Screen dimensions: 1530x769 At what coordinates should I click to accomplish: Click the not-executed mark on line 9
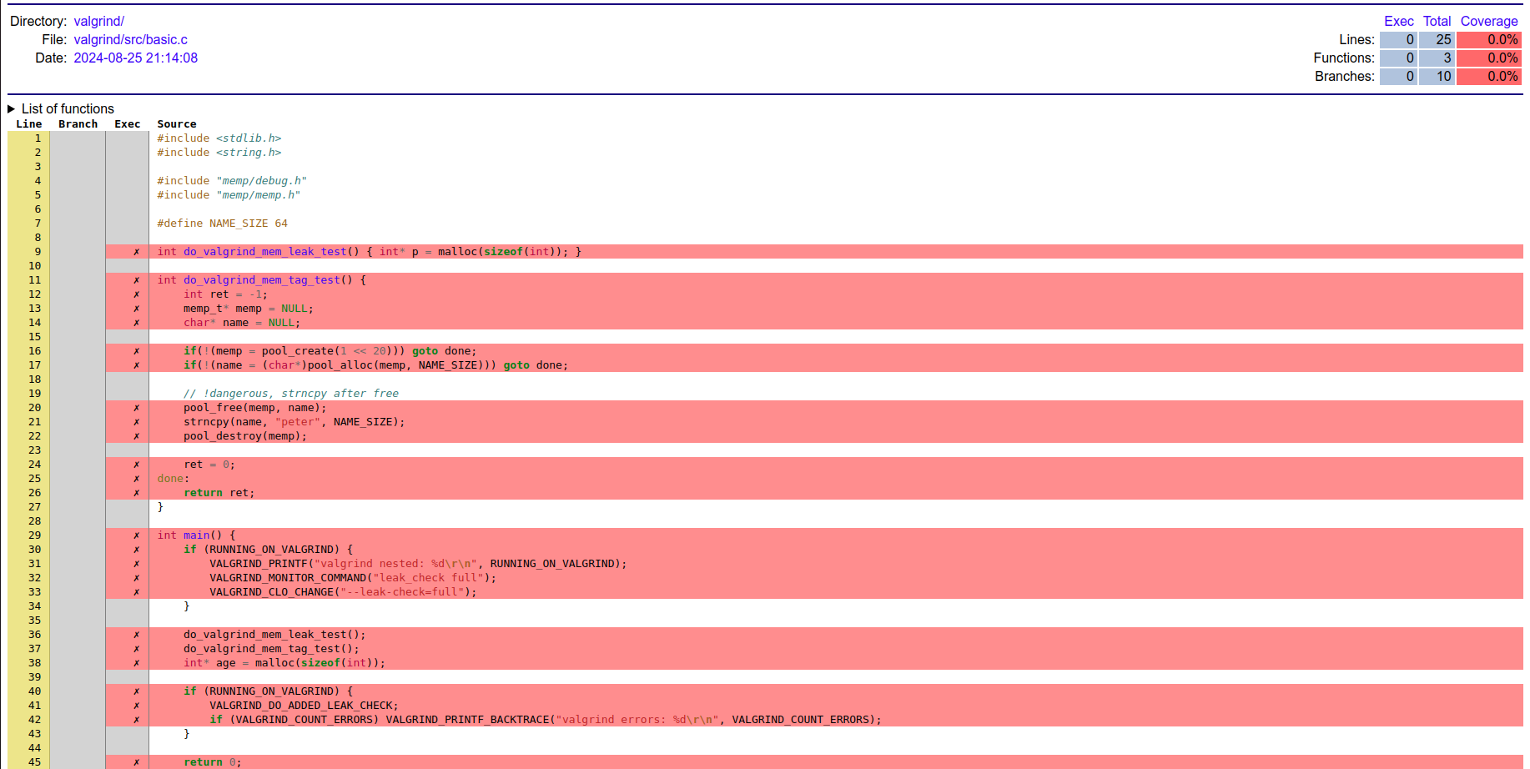(x=137, y=252)
